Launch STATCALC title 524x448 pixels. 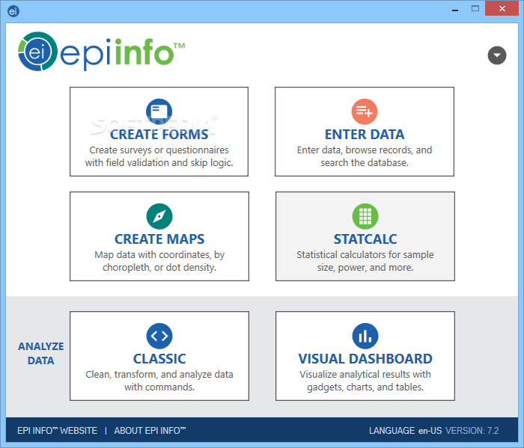365,239
